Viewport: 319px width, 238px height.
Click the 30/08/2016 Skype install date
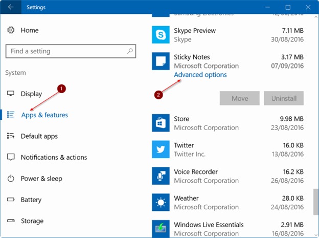(x=287, y=39)
